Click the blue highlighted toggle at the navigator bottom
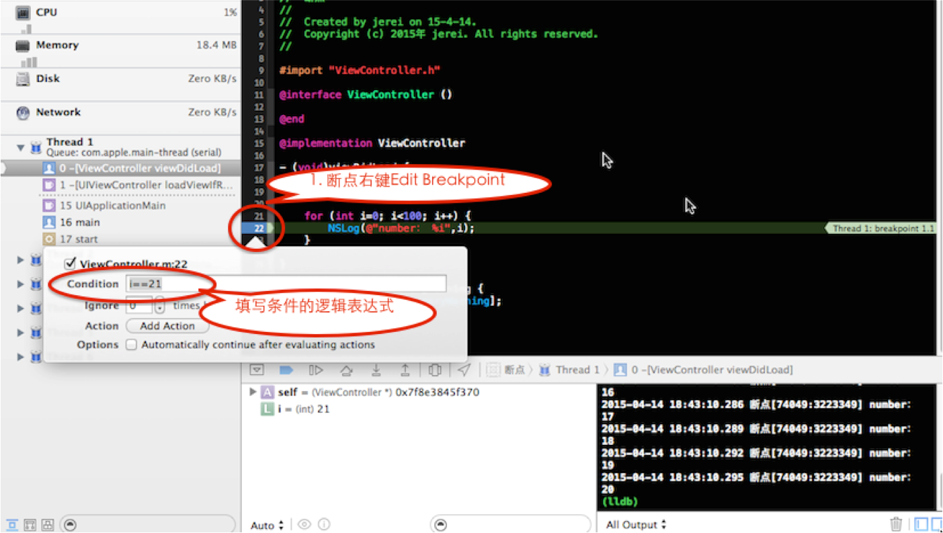 [x=12, y=525]
